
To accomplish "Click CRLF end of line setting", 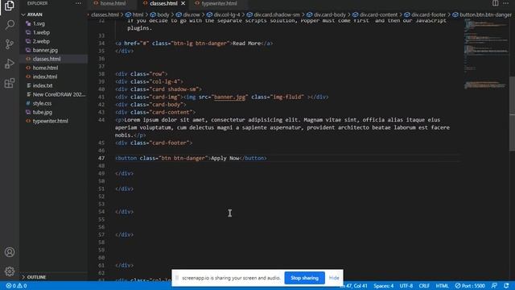I will tap(424, 286).
